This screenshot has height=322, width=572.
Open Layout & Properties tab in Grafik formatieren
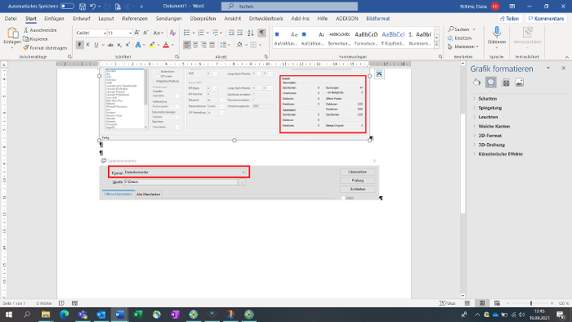point(506,83)
